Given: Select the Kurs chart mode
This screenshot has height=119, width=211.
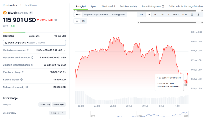Looking at the screenshot, I should point(78,15).
